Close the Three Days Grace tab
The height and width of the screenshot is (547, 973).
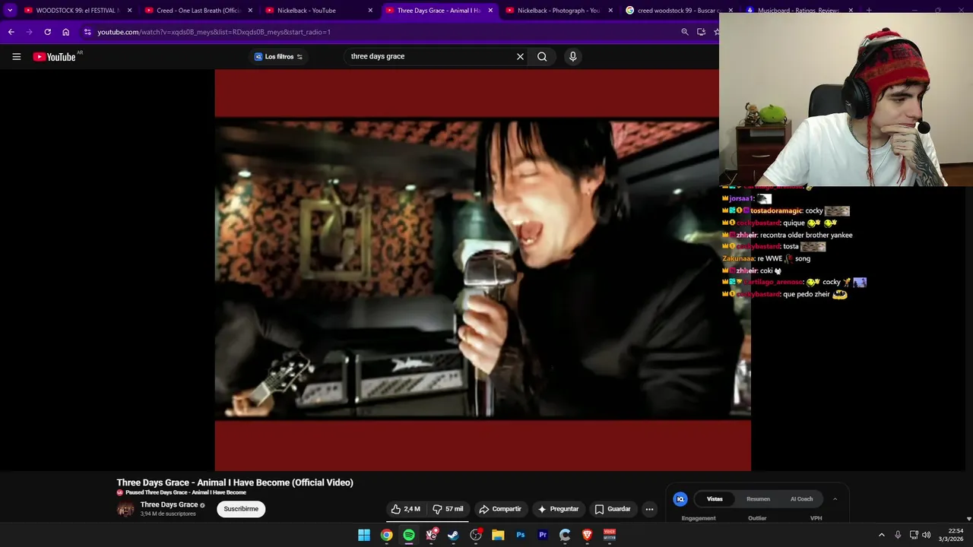coord(490,11)
